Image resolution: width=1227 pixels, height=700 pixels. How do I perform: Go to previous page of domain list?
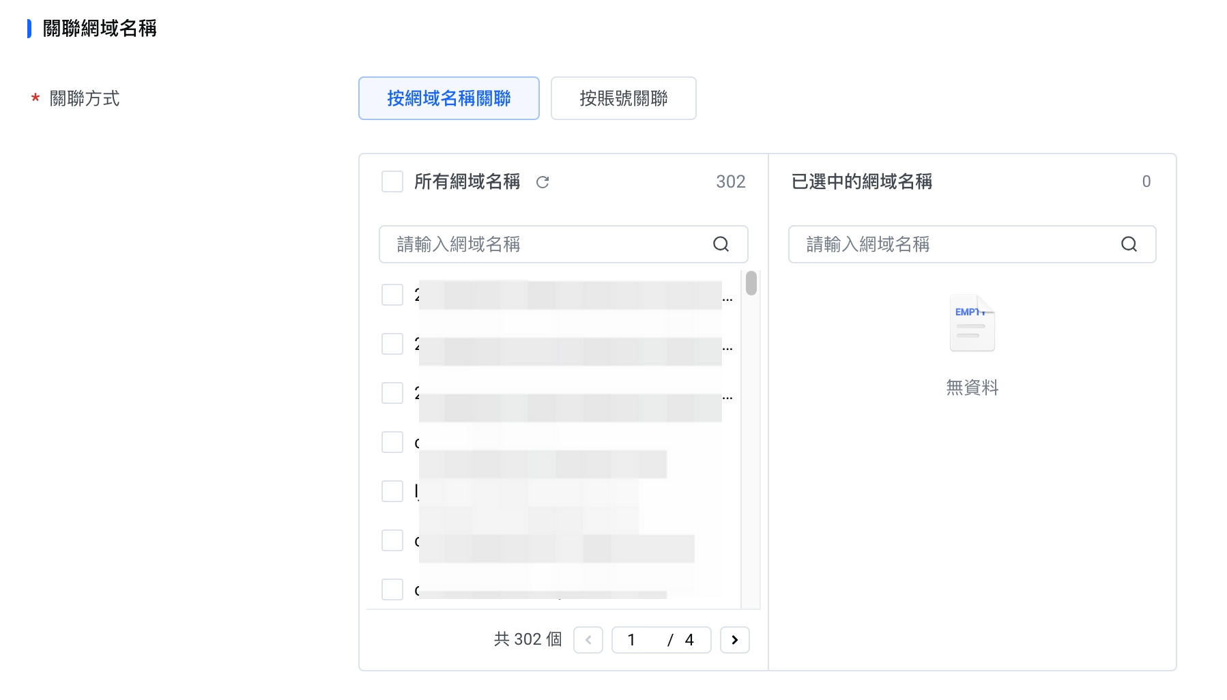[x=588, y=640]
